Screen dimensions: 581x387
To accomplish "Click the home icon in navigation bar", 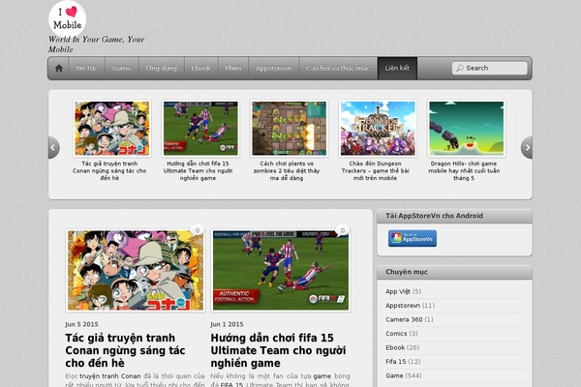I will (58, 68).
